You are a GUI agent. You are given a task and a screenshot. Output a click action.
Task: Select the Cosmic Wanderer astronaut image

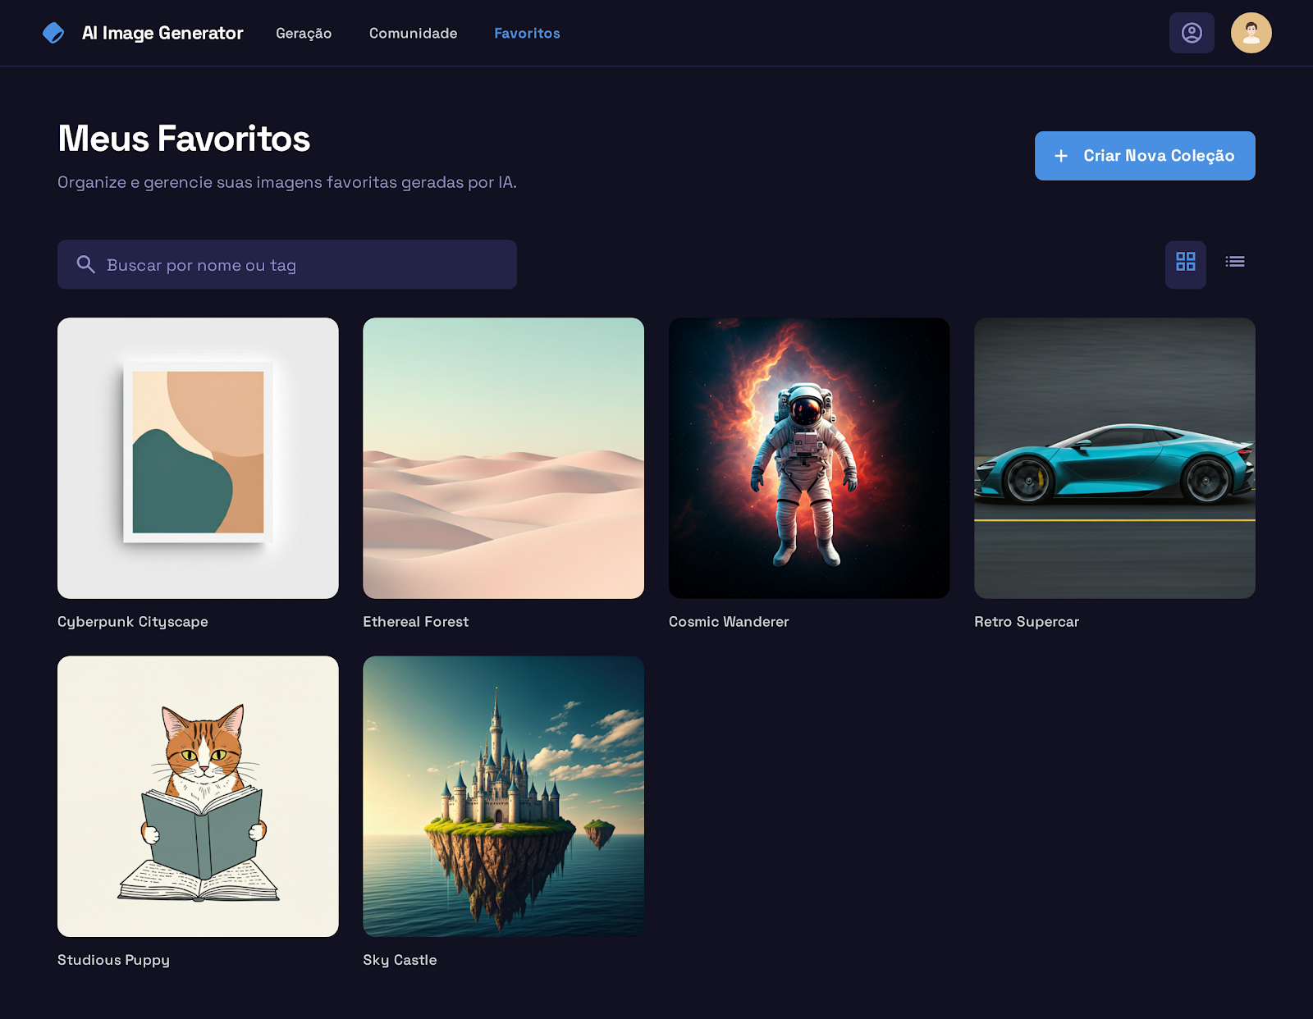(x=808, y=458)
